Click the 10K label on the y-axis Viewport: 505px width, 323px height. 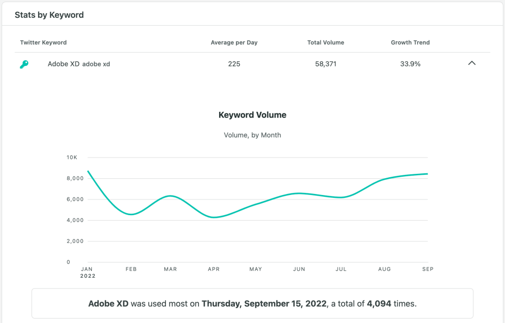pyautogui.click(x=72, y=158)
